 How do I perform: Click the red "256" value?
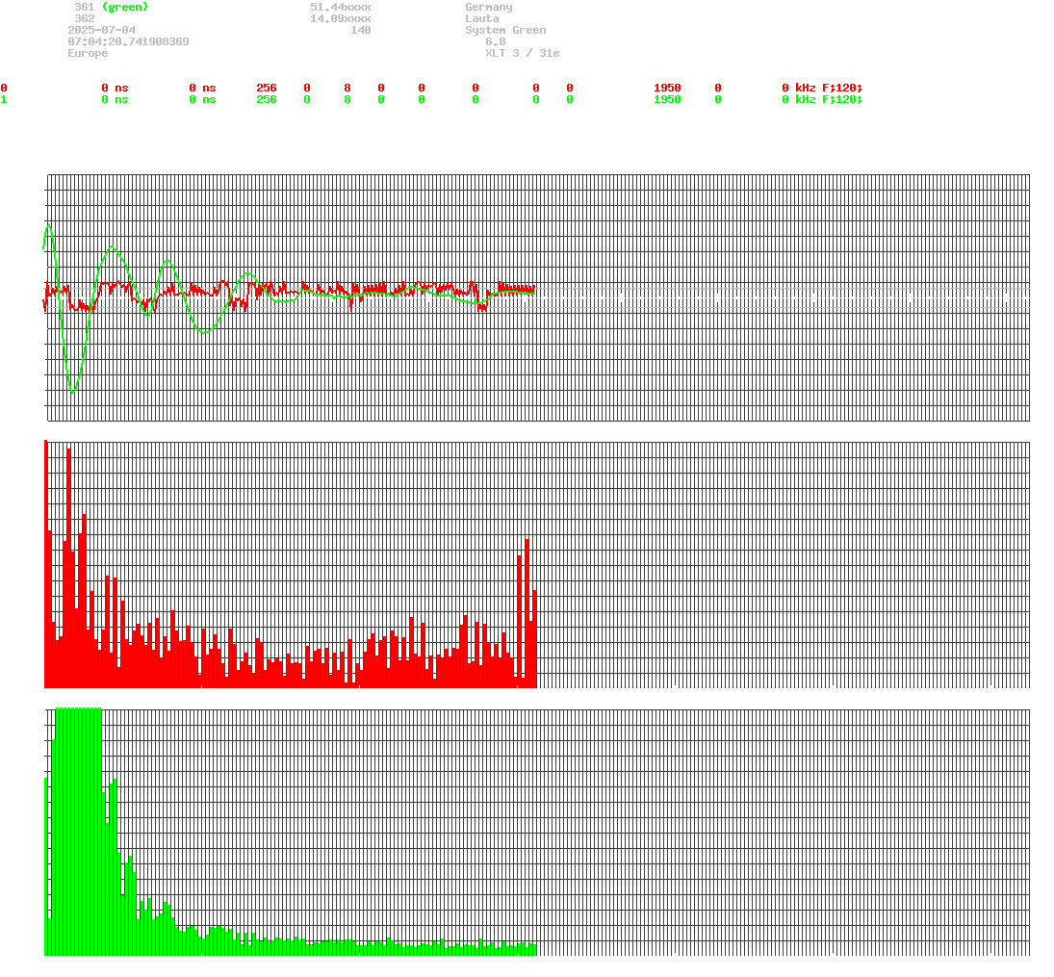pos(267,89)
